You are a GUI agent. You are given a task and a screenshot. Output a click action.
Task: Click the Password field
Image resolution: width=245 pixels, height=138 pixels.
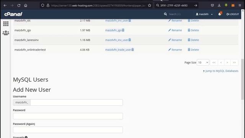68,116
